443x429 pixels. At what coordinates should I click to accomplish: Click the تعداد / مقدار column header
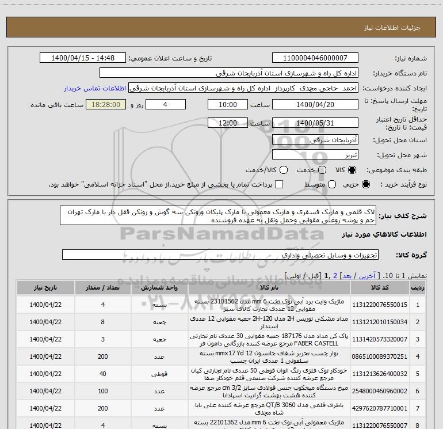(103, 287)
